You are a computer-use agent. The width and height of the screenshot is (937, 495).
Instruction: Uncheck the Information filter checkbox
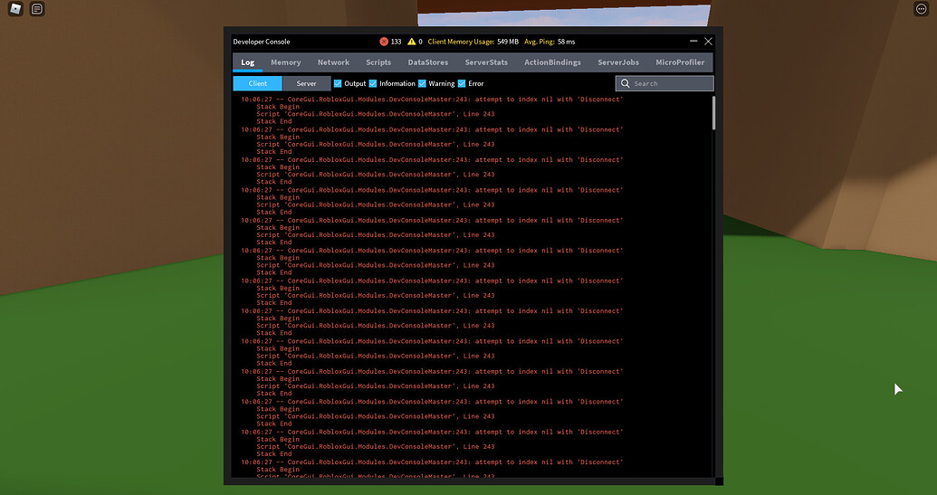click(373, 83)
